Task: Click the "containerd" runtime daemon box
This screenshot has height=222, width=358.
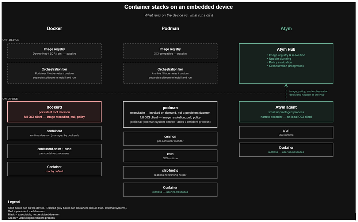Action: click(54, 133)
